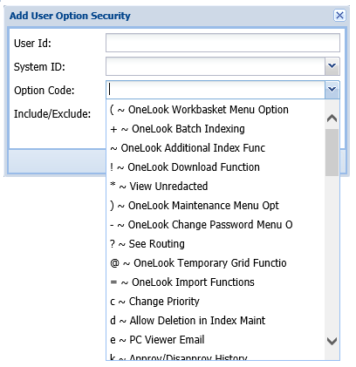Choose the PC Viewer Email option
Viewport: 356px width, 367px height.
(216, 340)
